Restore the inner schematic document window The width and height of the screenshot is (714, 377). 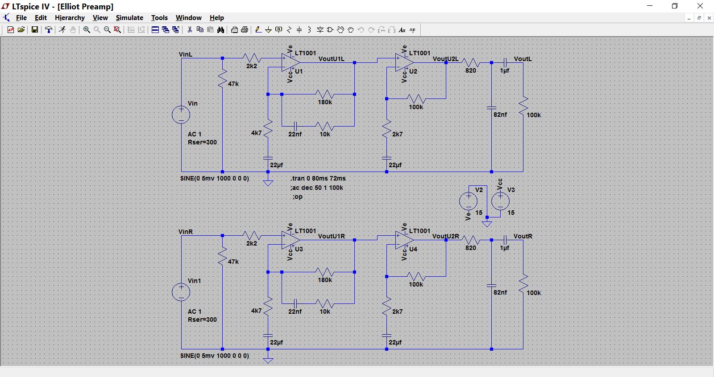[699, 18]
